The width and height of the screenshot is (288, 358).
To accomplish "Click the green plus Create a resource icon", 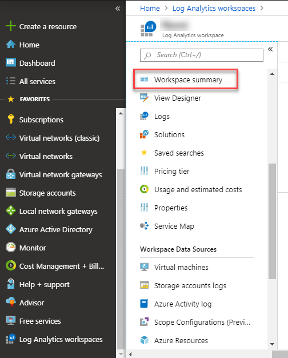I will pos(10,26).
